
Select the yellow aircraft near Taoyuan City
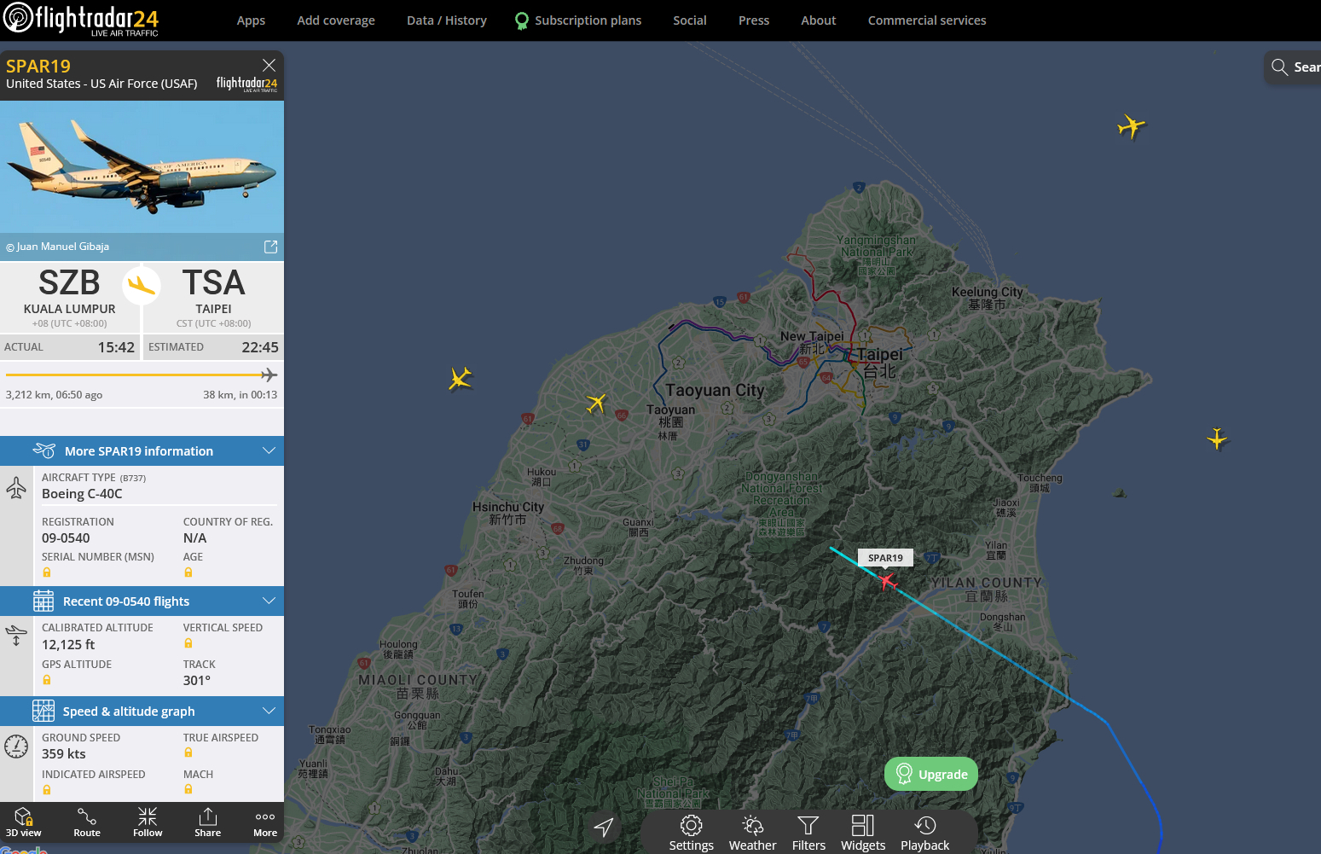(x=596, y=403)
